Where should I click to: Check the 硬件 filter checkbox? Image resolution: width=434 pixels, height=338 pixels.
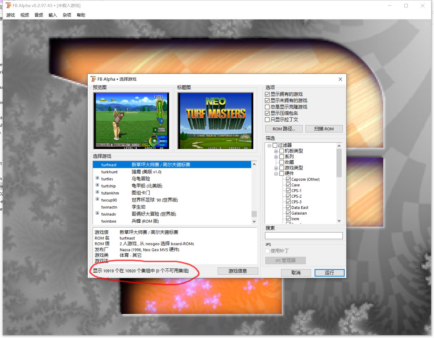coord(282,174)
